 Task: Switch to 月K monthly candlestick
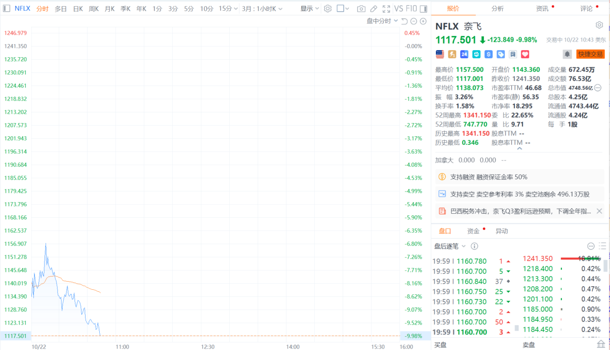point(109,9)
